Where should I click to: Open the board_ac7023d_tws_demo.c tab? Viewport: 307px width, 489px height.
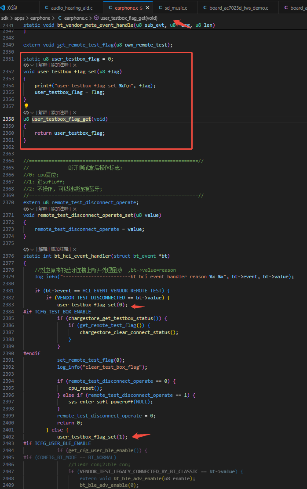click(238, 8)
